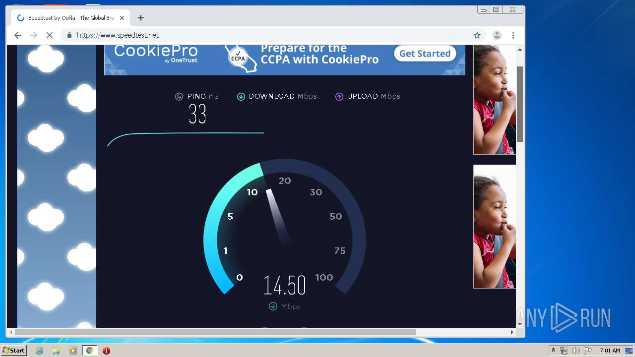Click the padlock site security icon
Image resolution: width=635 pixels, height=357 pixels.
[x=69, y=35]
